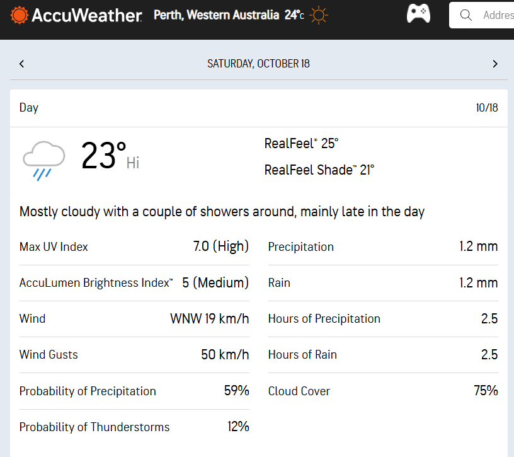Click the sunny weather icon in header

(319, 15)
